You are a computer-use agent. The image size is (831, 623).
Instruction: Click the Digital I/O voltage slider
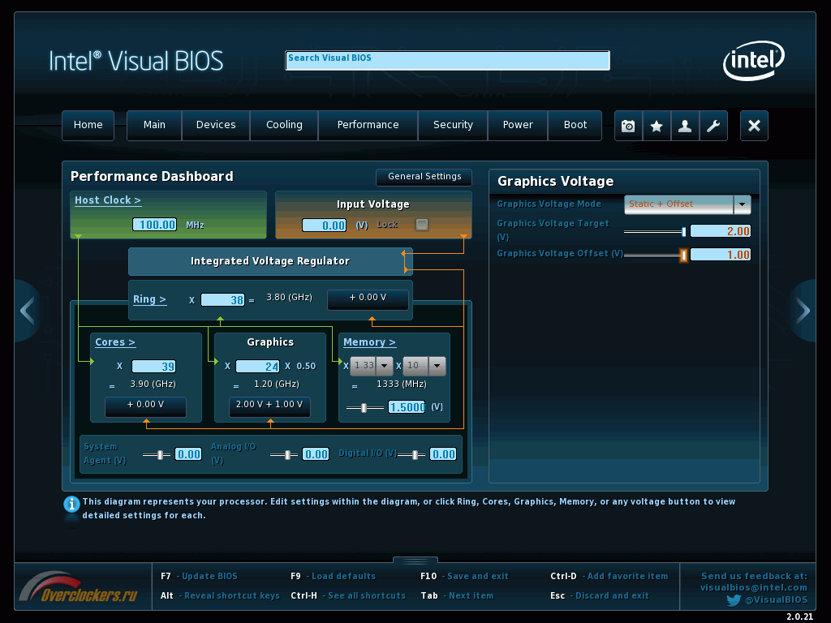[411, 454]
